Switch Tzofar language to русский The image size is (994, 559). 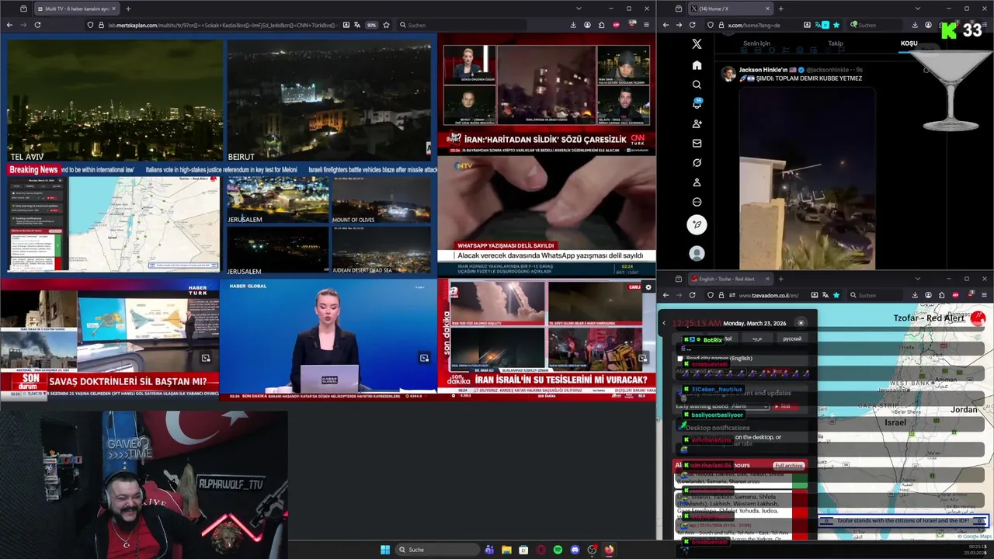click(791, 339)
